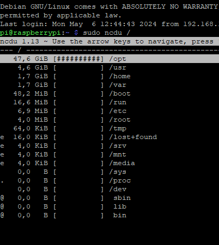Screen dimensions: 219x245
Task: Click the Last login line
Action: (x=109, y=24)
